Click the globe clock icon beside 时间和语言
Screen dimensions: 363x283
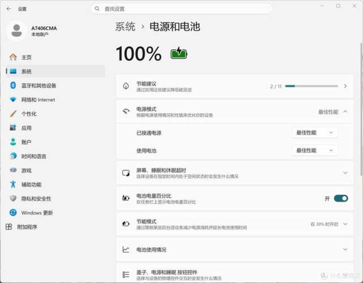click(13, 156)
